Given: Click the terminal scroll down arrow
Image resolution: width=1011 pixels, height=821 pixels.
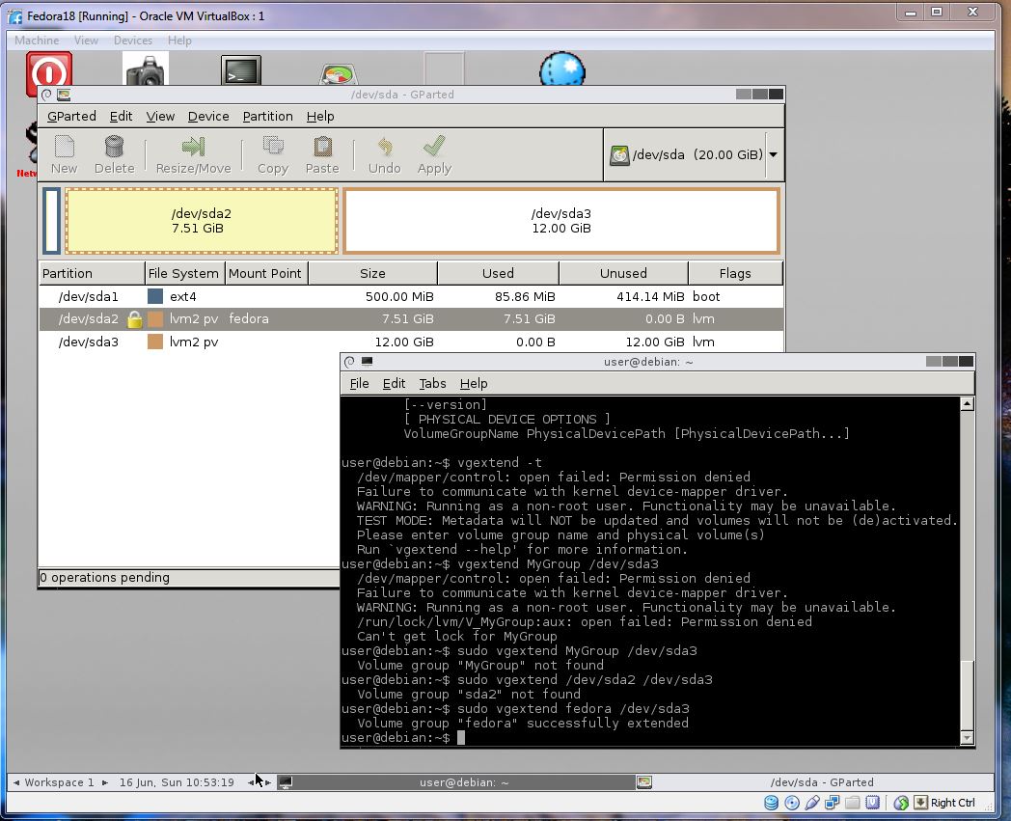Looking at the screenshot, I should pos(967,738).
